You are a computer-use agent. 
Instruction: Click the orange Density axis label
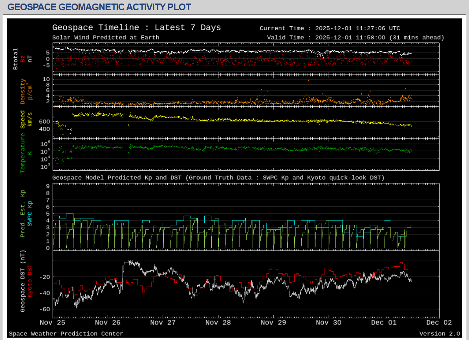coord(23,91)
